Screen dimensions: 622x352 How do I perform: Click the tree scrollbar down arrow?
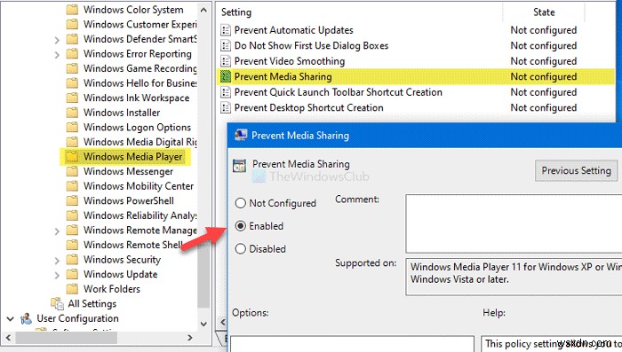tap(203, 324)
